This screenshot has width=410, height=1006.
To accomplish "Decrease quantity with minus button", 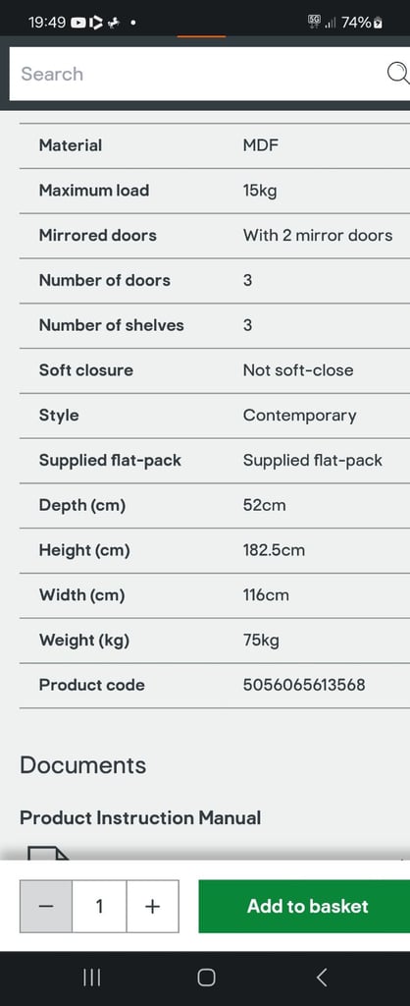I will point(46,906).
